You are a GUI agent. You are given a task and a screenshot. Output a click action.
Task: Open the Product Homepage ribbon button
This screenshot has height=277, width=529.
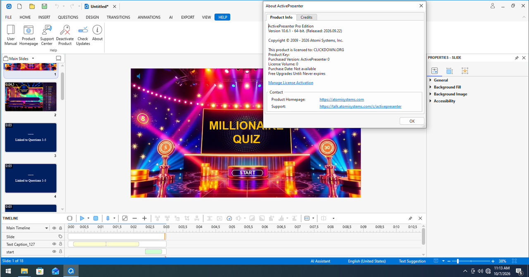[29, 35]
